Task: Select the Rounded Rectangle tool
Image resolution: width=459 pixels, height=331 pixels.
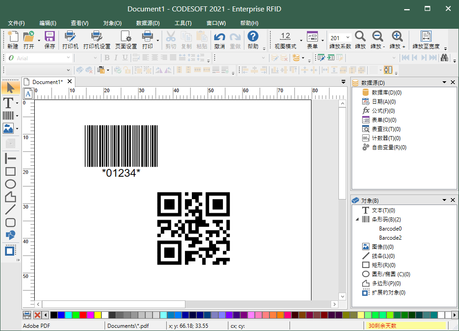Action: 11,222
